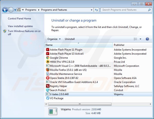Image resolution: width=154 pixels, height=119 pixels.
Task: Click the scrollbar left arrow
Action: coord(46,104)
